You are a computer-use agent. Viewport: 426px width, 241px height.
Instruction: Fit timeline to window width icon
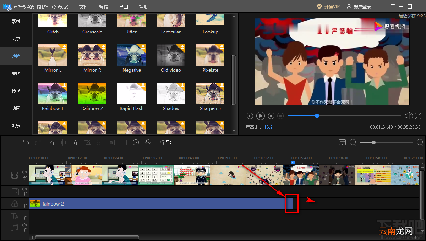342,142
